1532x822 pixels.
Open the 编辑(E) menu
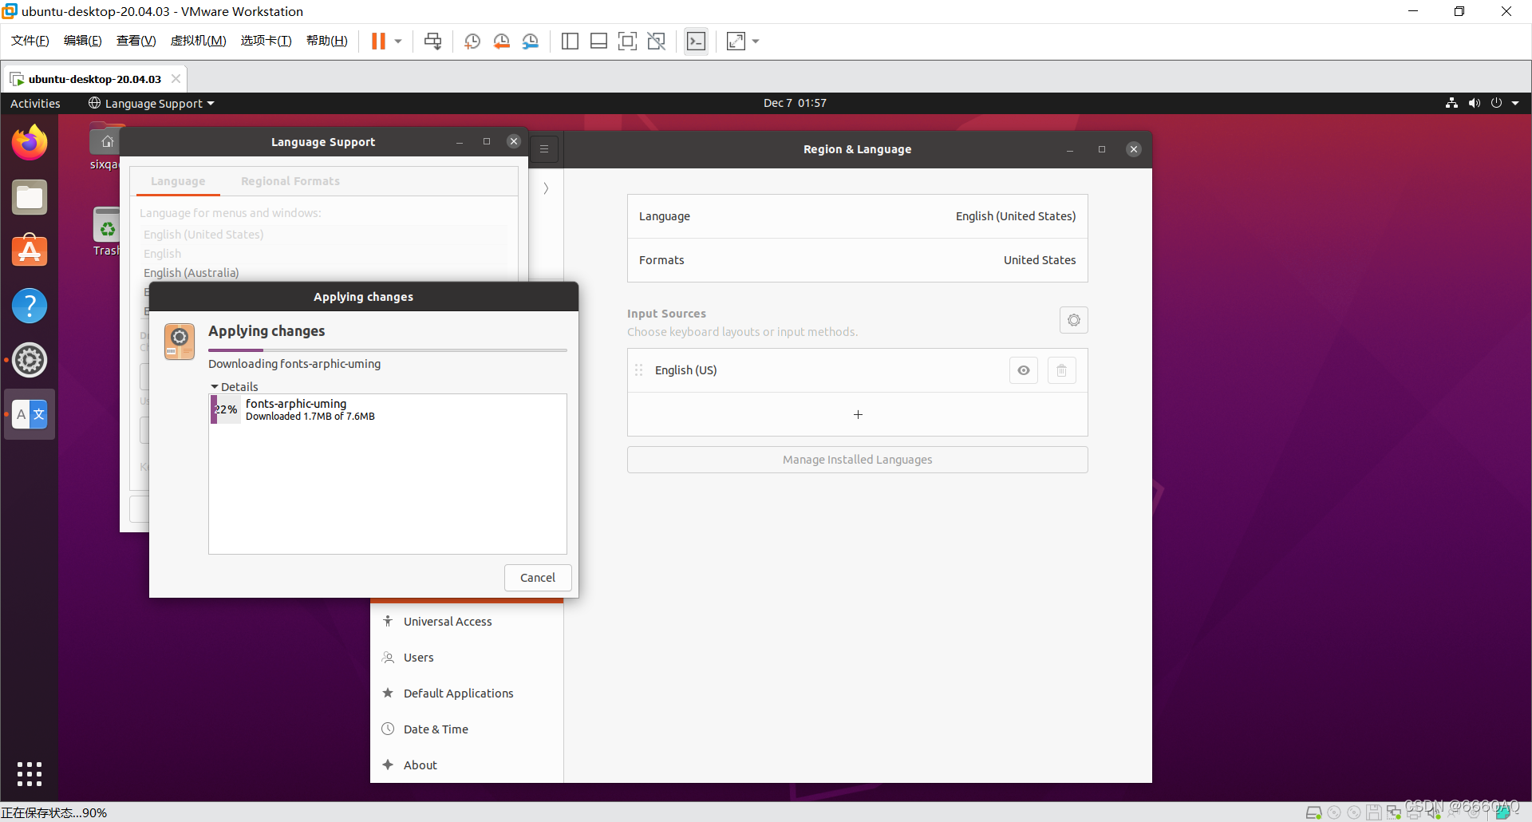pyautogui.click(x=83, y=41)
